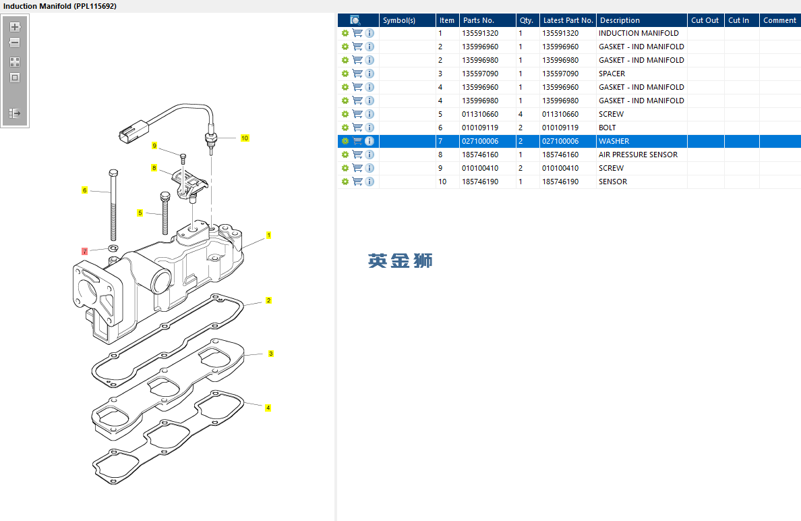
Task: Open info for SCREW 011310660
Action: pyautogui.click(x=369, y=114)
